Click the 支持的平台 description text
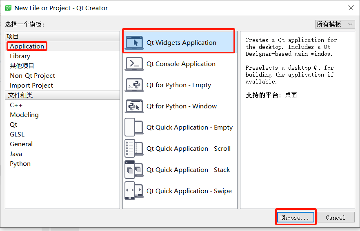Image resolution: width=360 pixels, height=231 pixels. tap(271, 95)
